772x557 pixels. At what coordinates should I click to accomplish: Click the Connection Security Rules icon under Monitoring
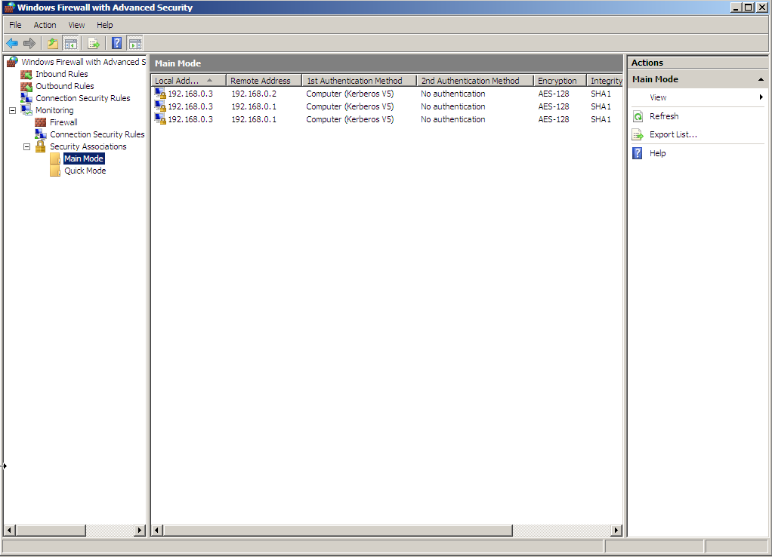40,134
